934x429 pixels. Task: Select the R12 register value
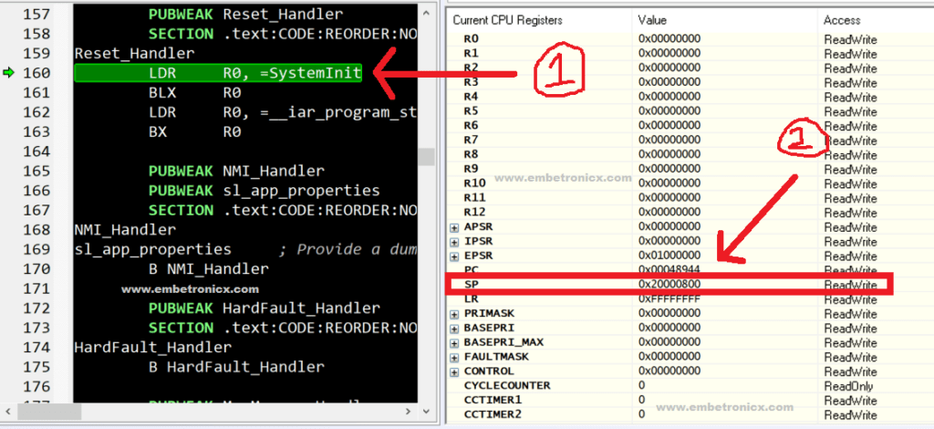tap(669, 212)
